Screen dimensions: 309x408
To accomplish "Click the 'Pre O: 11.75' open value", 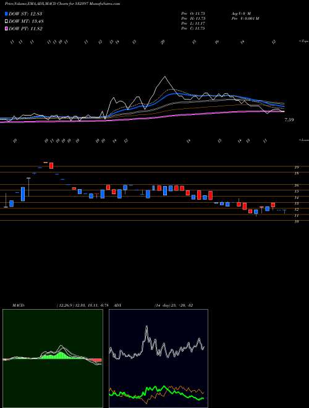I will pos(193,14).
